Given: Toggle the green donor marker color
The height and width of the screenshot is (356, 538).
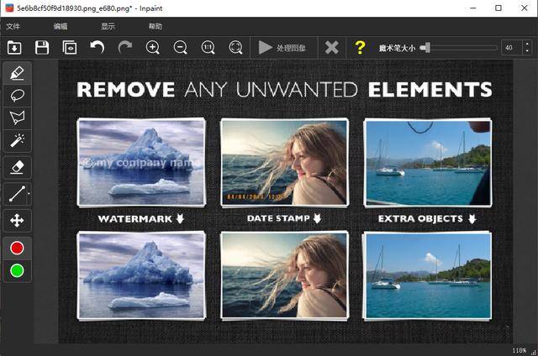Looking at the screenshot, I should (17, 270).
